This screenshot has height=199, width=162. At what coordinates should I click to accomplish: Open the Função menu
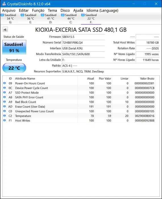point(38,11)
